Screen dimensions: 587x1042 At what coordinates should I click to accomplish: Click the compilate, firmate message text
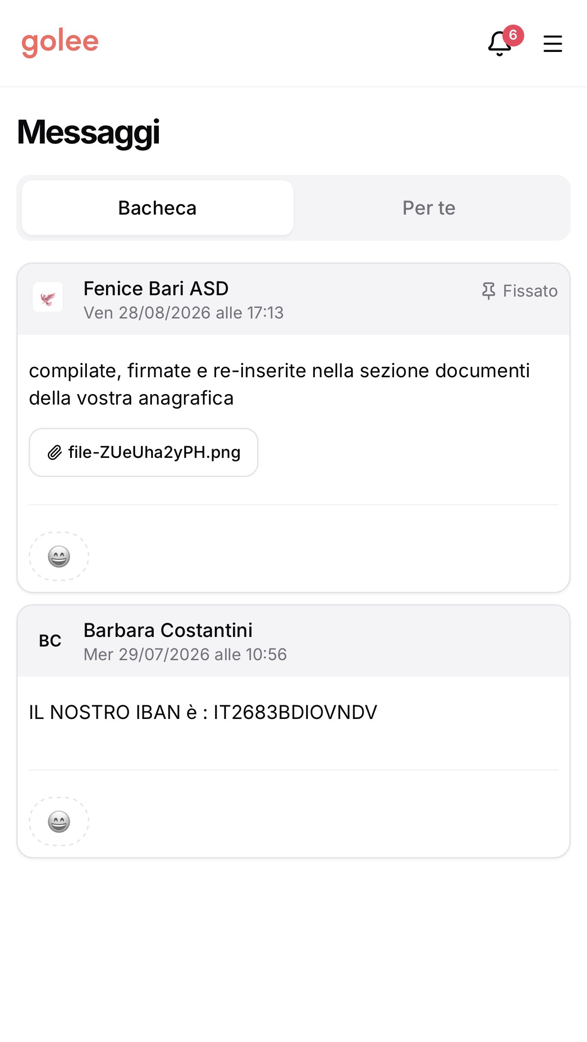pyautogui.click(x=279, y=384)
